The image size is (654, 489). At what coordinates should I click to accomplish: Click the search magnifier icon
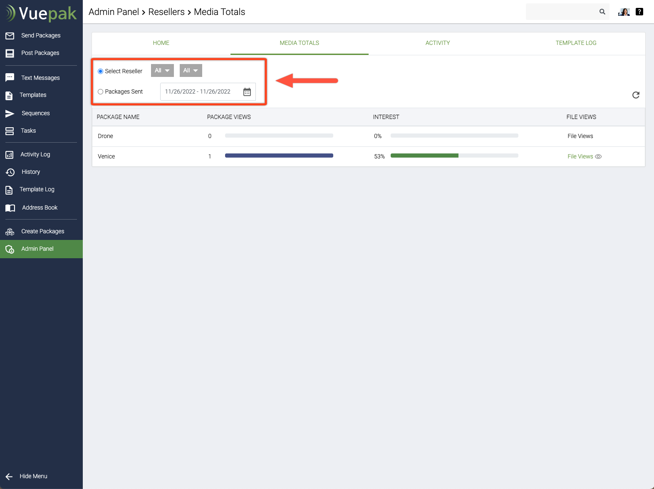tap(602, 12)
